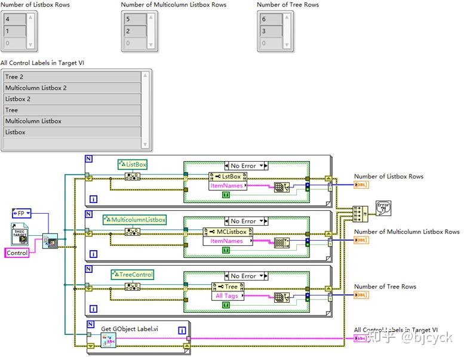This screenshot has width=464, height=357.
Task: Click the To More Specific Class node in MulticolumnListbox loop
Action: (x=133, y=232)
